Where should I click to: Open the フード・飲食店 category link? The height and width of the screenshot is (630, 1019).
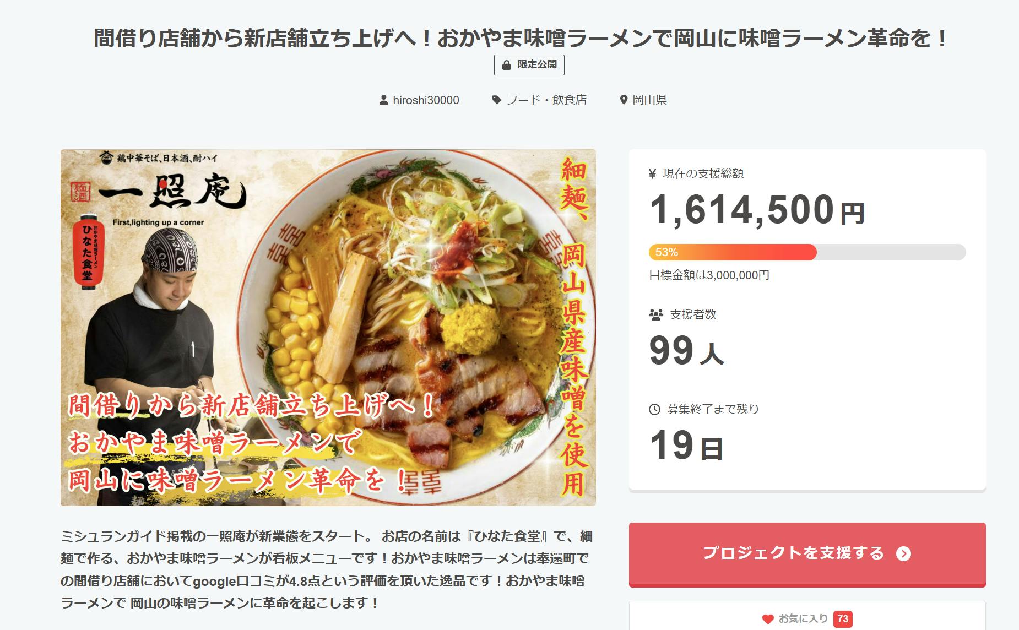click(x=546, y=100)
